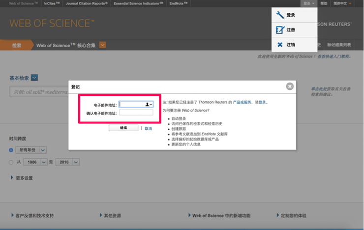Click 标记结果列表 link

coord(339,45)
